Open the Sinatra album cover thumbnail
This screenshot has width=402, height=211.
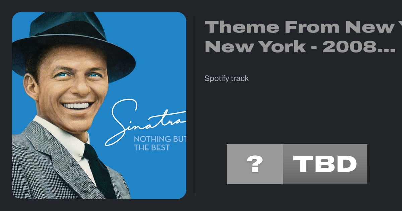click(x=99, y=105)
